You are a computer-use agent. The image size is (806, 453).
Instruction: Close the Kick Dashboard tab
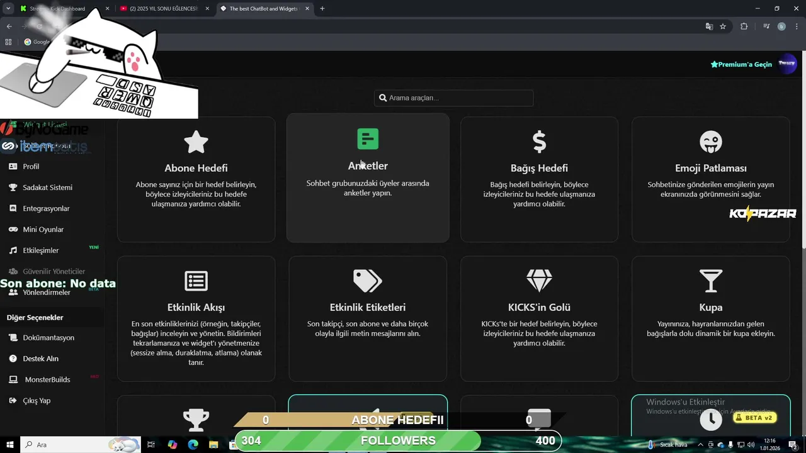pyautogui.click(x=107, y=9)
